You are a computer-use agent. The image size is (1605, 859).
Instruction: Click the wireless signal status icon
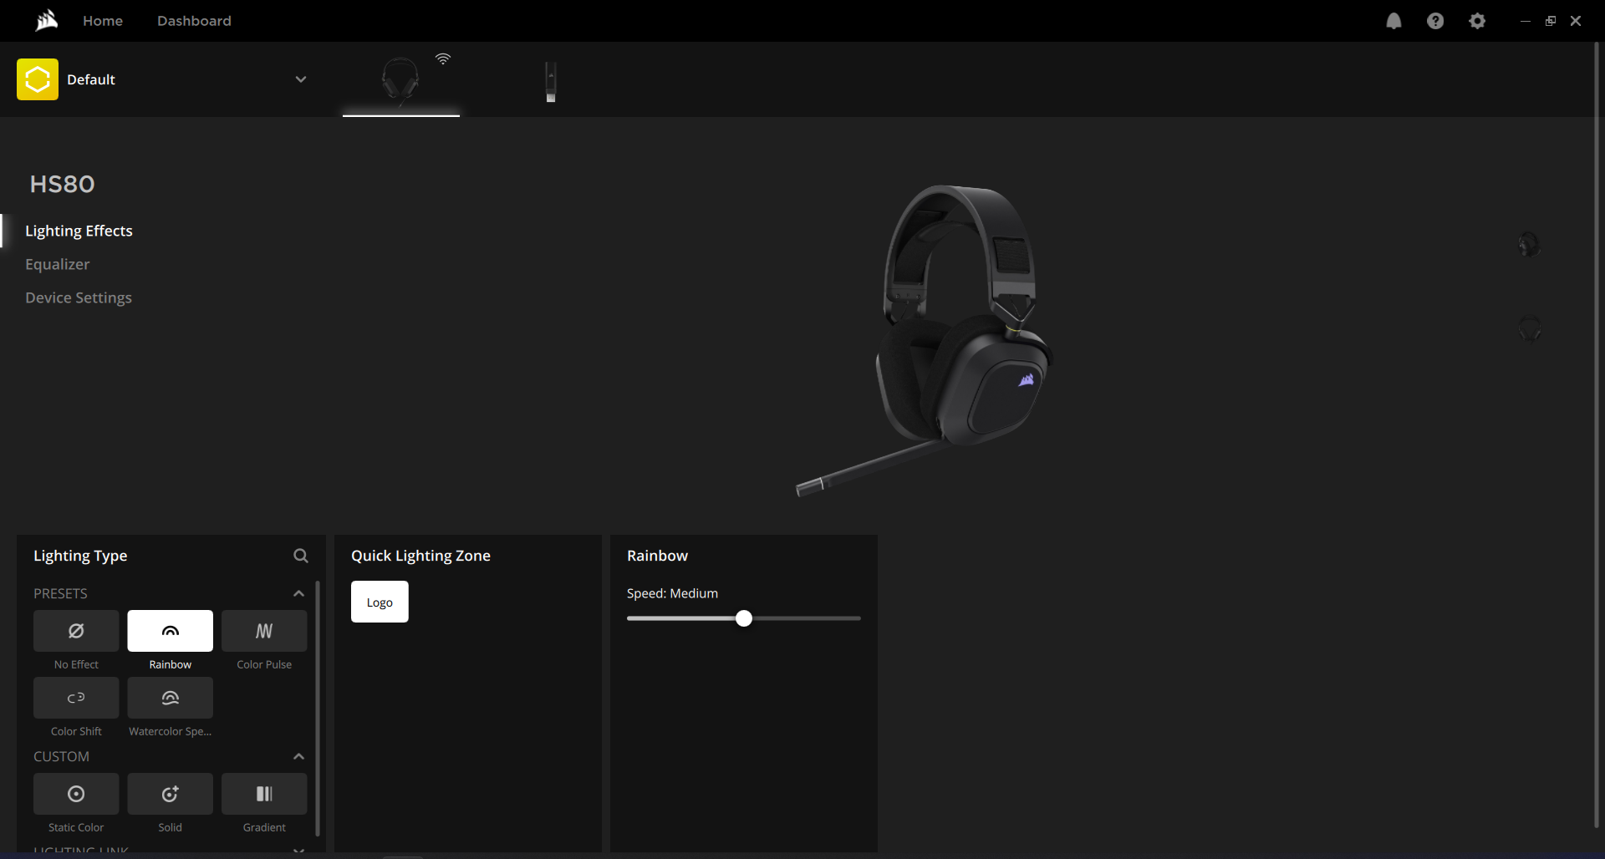tap(443, 58)
